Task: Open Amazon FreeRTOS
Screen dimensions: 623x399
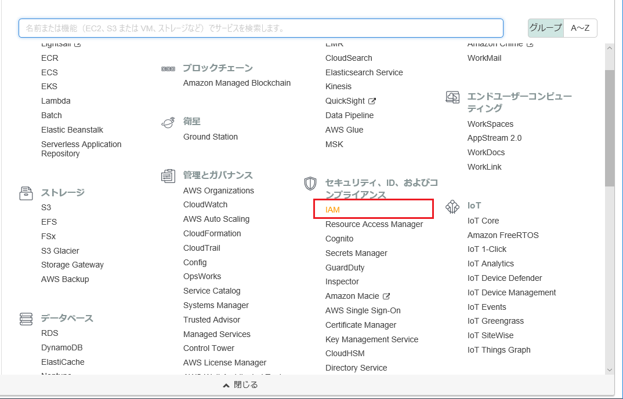Action: coord(503,235)
